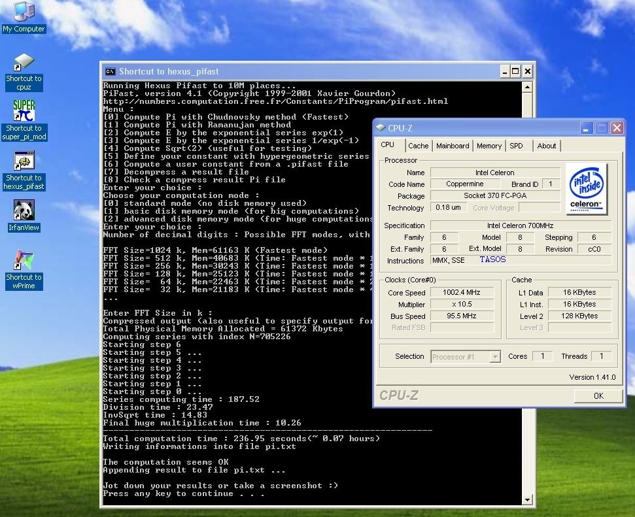
Task: Open the Mainboard tab
Action: click(453, 146)
